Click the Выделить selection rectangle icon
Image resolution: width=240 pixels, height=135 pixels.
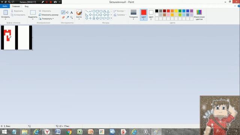coord(33,12)
